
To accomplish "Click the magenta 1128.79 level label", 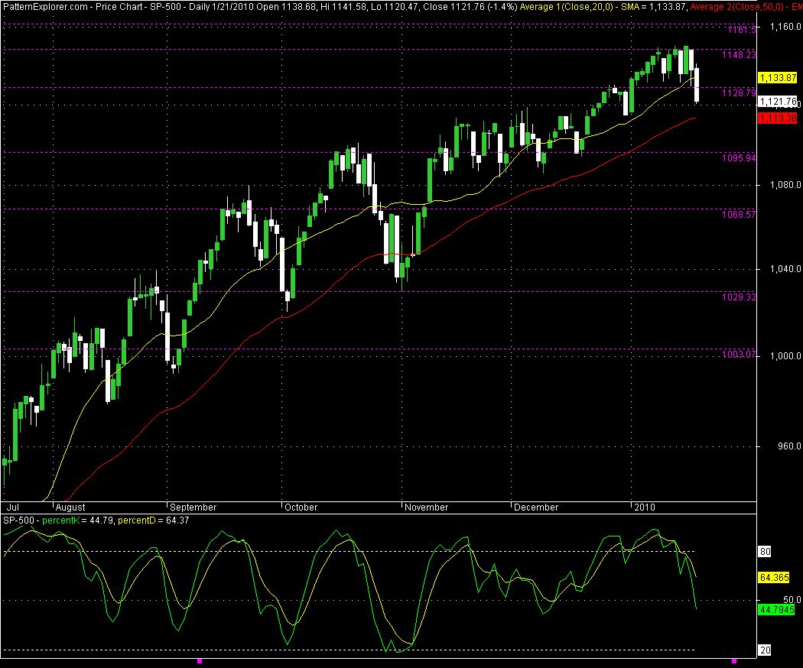I will point(739,92).
